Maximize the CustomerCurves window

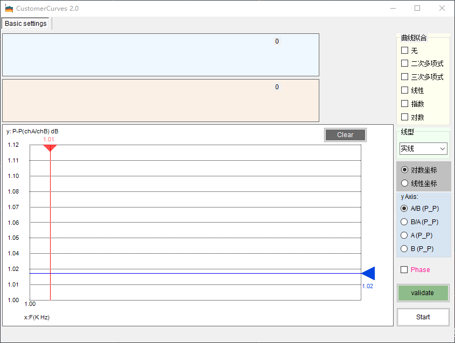click(x=417, y=9)
